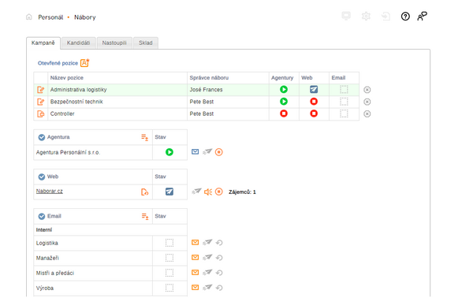
Task: Click the greyed monitor icon in header
Action: coord(346,16)
